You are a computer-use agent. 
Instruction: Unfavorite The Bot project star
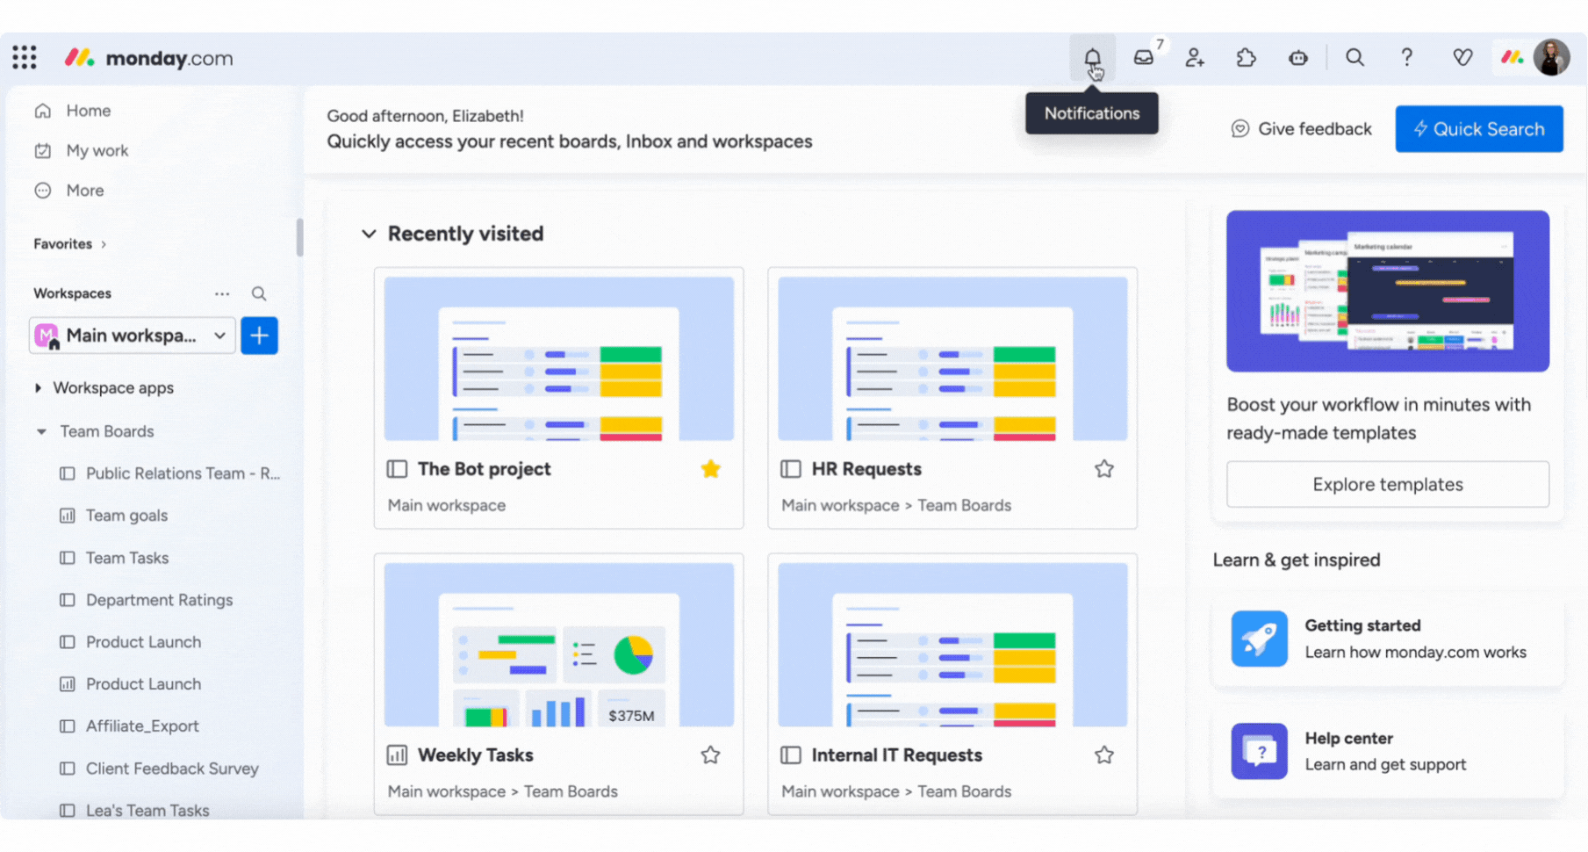tap(710, 469)
